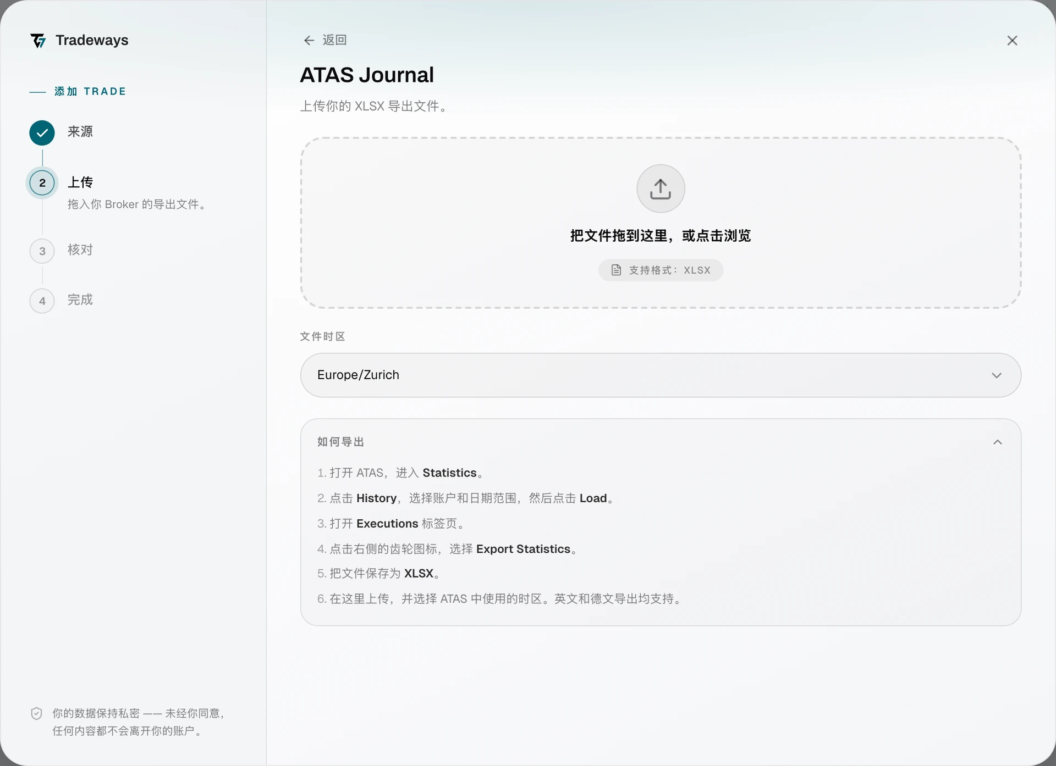The image size is (1056, 766).
Task: Click instruction 2 mentioning History and Load
Action: click(466, 498)
